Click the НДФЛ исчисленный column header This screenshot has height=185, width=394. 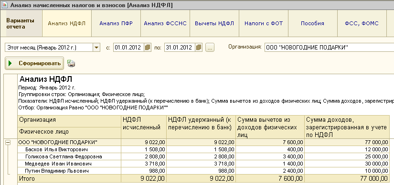144,127
